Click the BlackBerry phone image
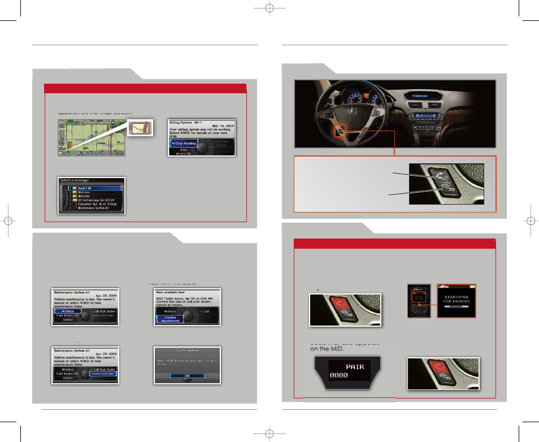This screenshot has height=442, width=539. 419,301
